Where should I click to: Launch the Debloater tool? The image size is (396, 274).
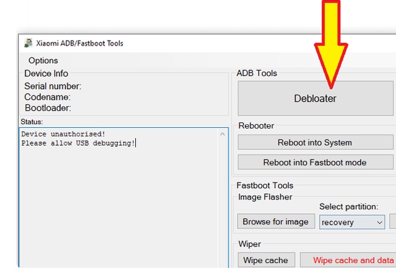315,98
